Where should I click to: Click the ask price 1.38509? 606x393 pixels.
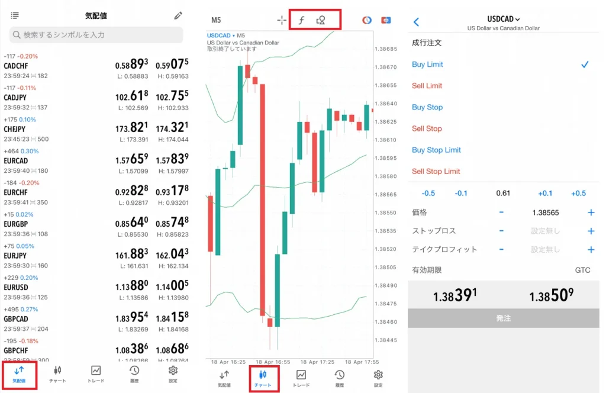pos(551,295)
